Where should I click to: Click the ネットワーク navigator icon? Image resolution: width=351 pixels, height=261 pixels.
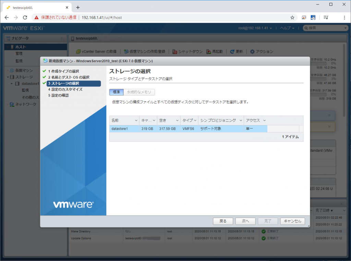12,104
